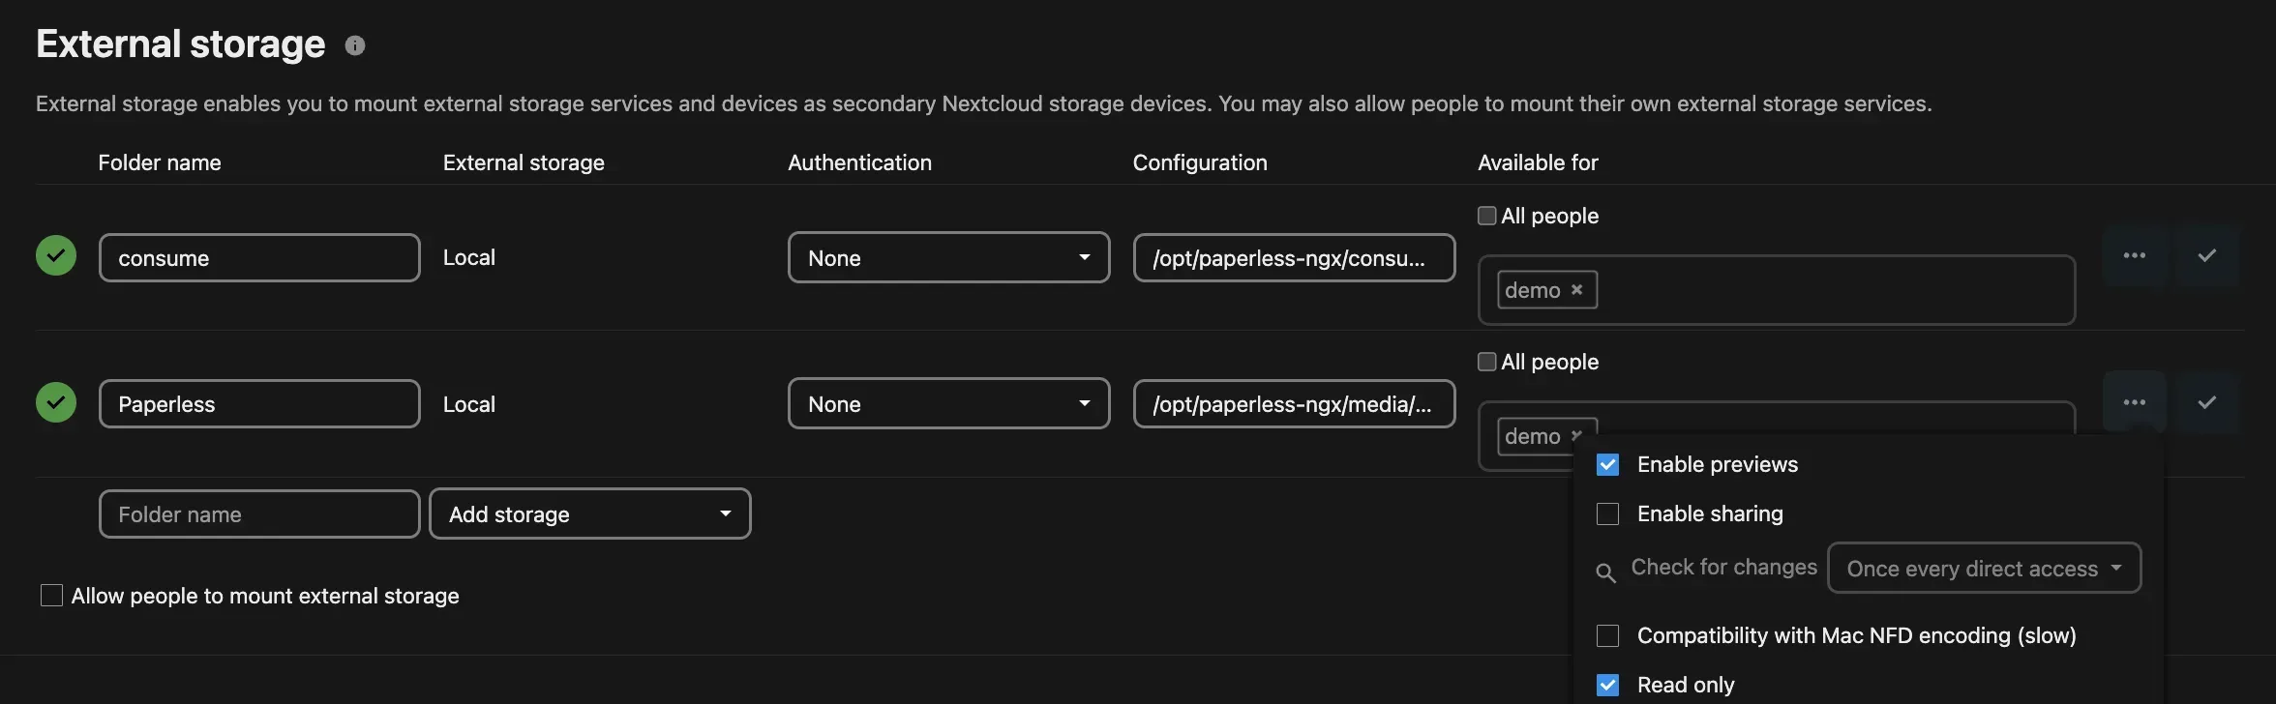Open more options for consume storage

[x=2135, y=256]
